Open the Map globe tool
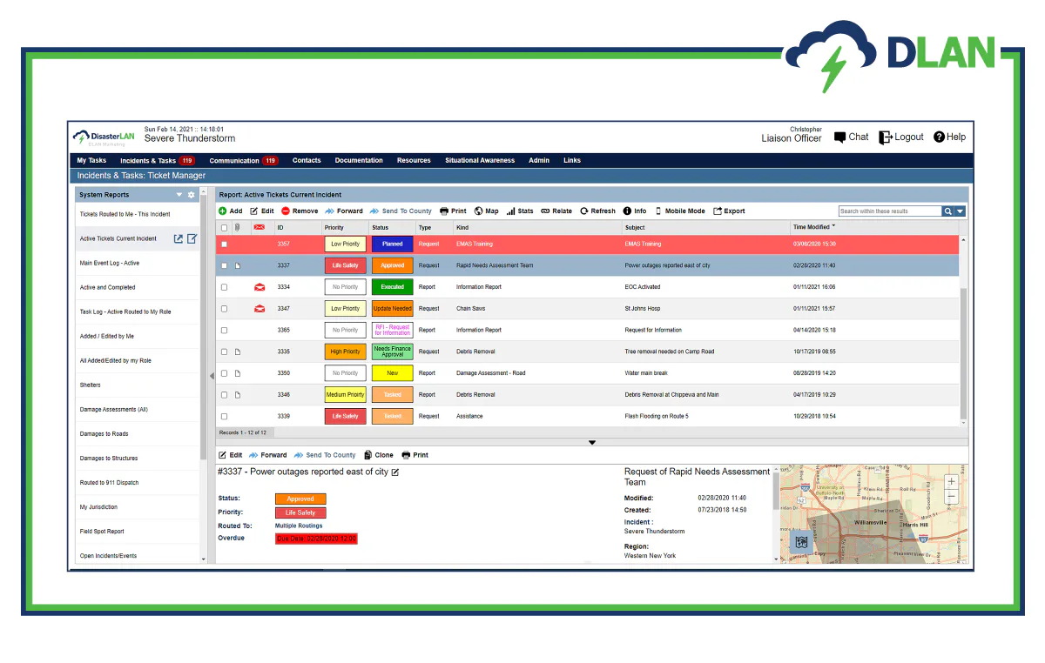The image size is (1045, 663). pos(479,211)
